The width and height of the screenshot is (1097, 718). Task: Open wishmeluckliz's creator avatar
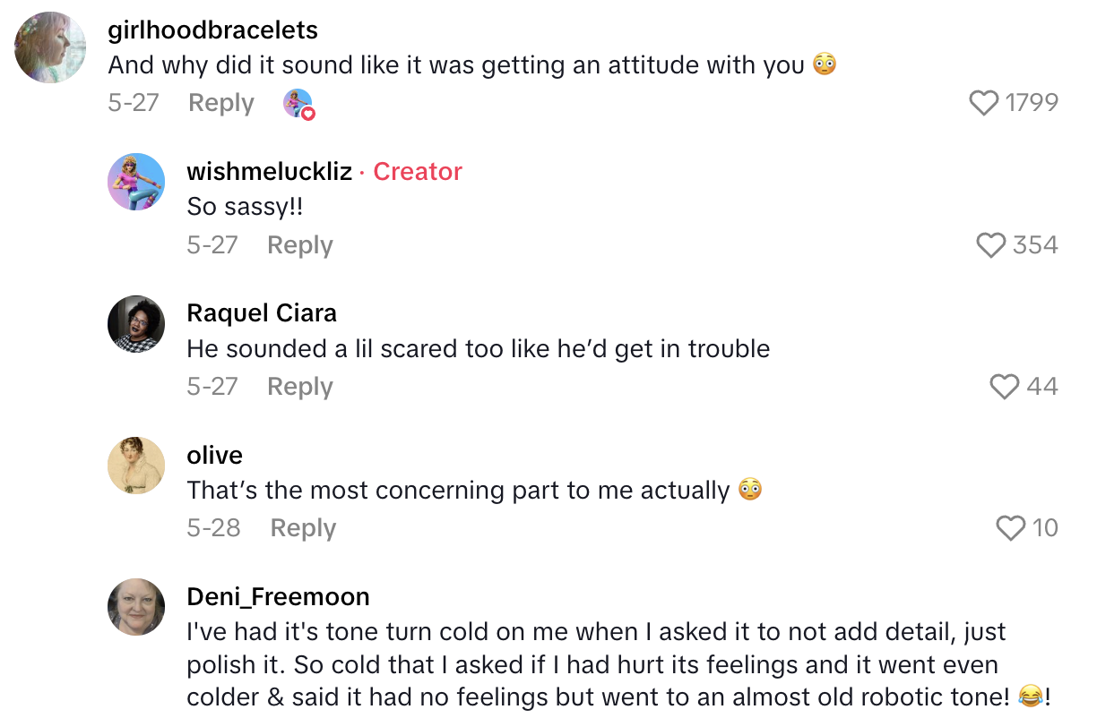click(x=136, y=182)
